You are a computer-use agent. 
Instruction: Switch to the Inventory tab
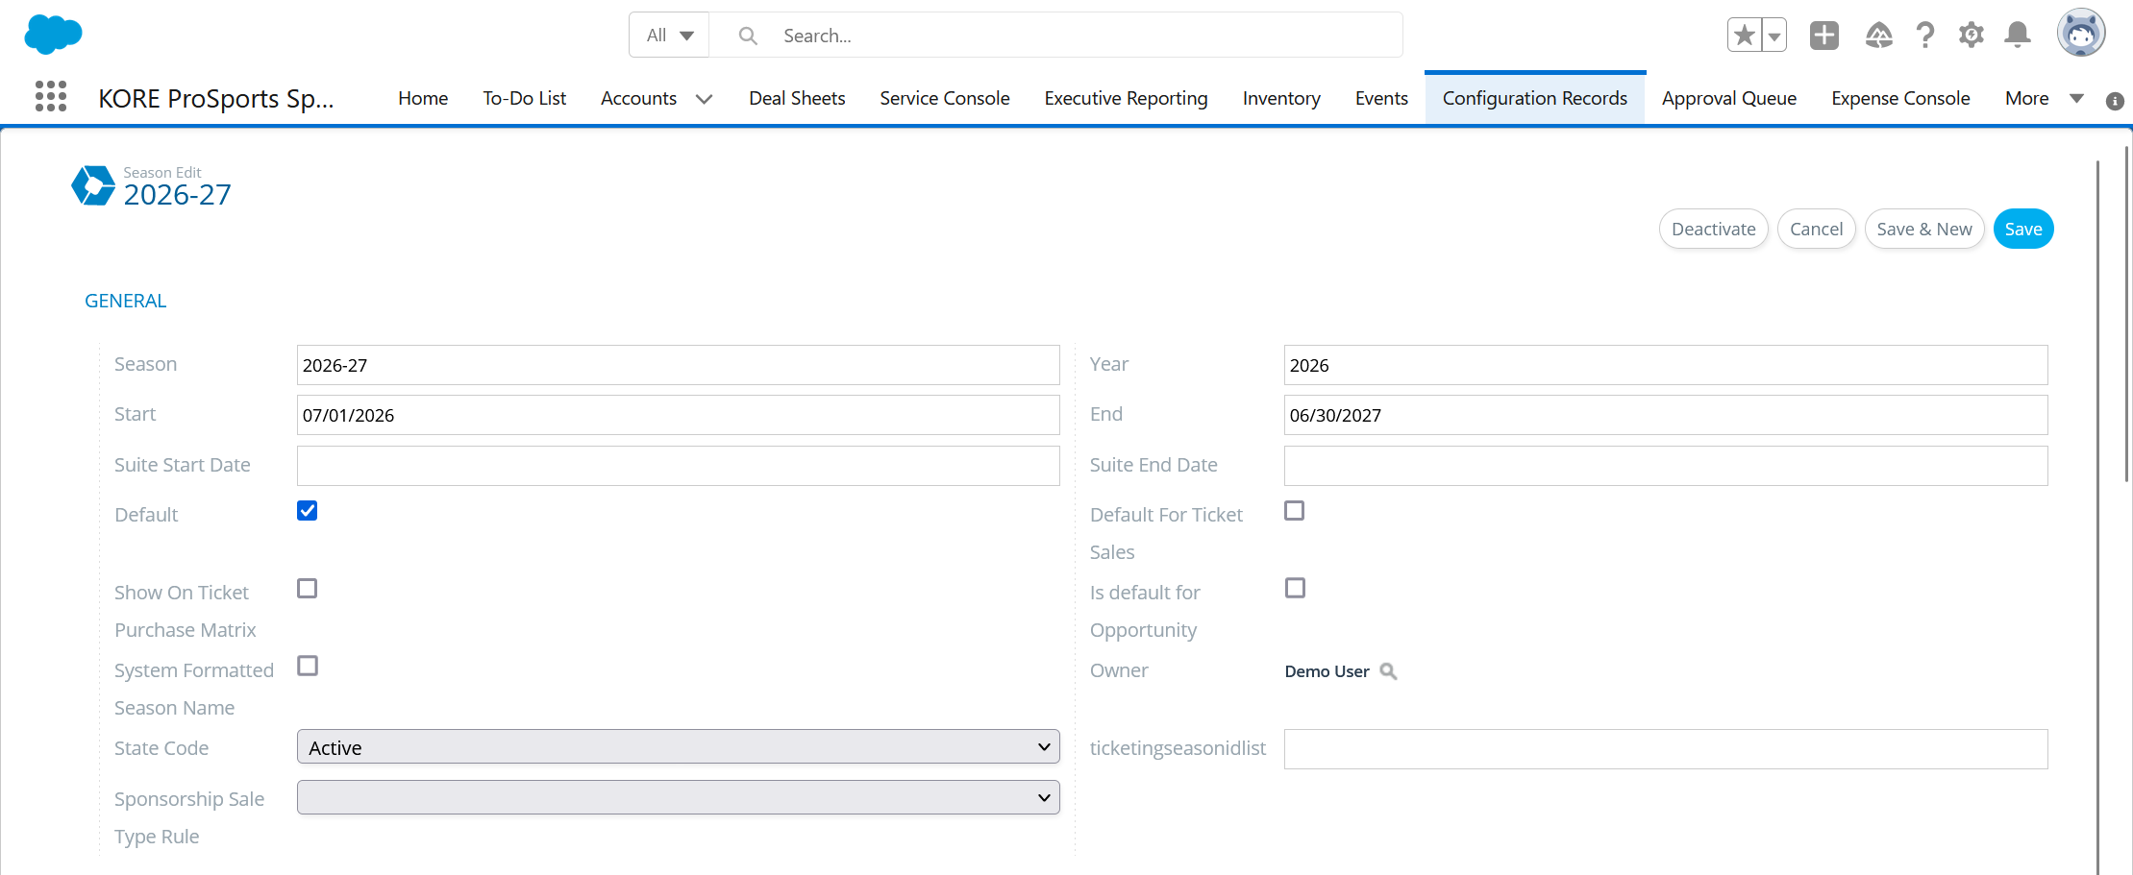coord(1281,98)
